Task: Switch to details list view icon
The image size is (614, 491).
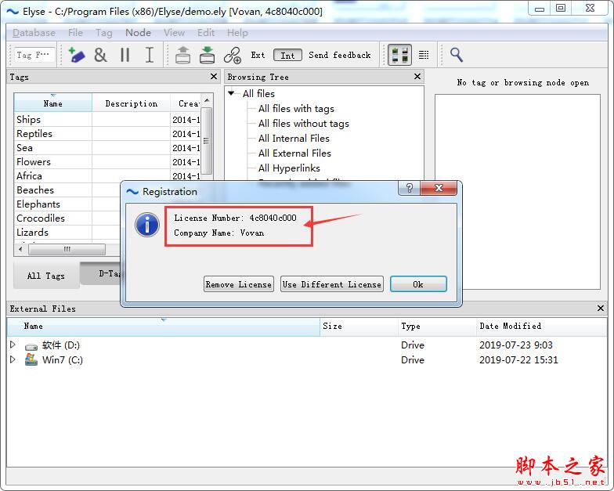Action: (424, 55)
